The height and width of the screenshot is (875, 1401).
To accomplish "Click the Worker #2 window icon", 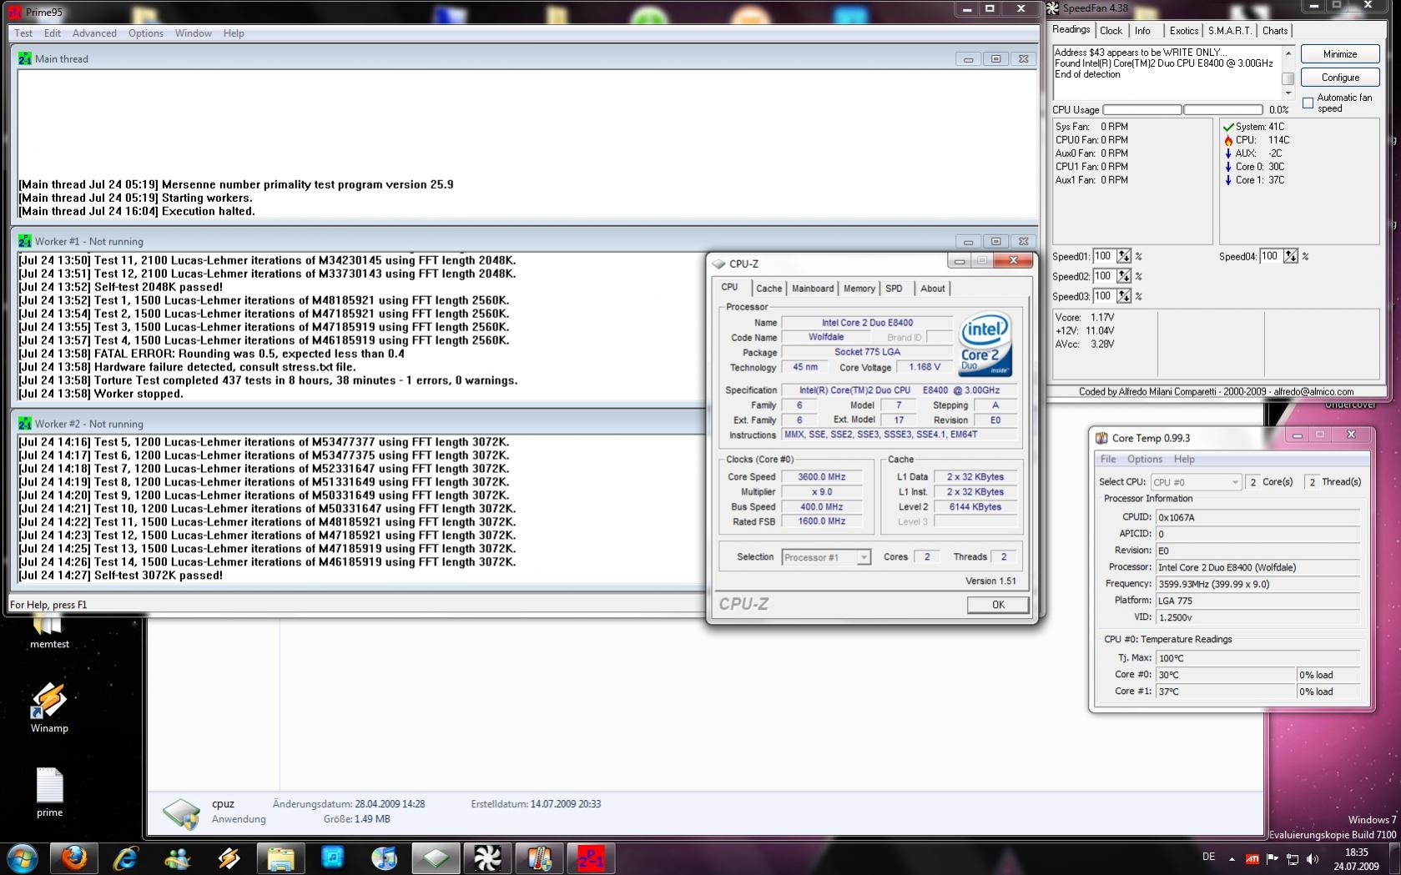I will click(25, 424).
